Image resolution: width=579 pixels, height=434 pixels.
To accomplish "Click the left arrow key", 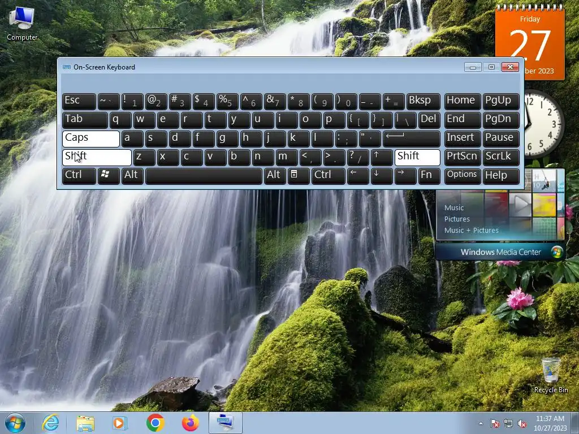I will [357, 176].
